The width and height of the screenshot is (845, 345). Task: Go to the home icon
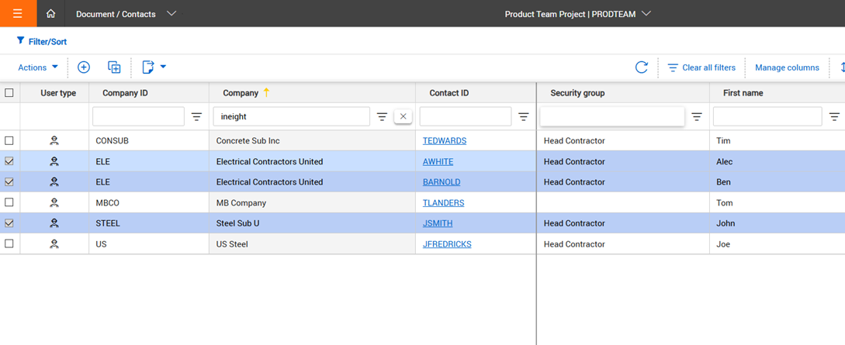(50, 13)
